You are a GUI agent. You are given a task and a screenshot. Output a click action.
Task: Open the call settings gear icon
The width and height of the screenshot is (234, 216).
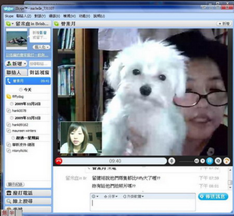pos(218,161)
